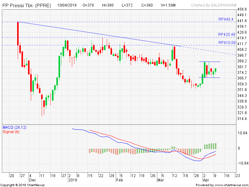Select the RP410.08 price level label

tap(227, 43)
